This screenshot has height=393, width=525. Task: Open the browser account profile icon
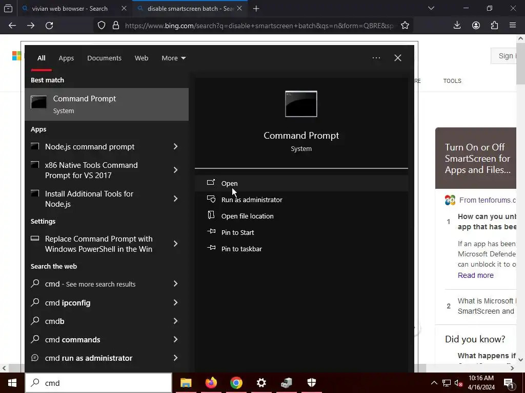476,26
